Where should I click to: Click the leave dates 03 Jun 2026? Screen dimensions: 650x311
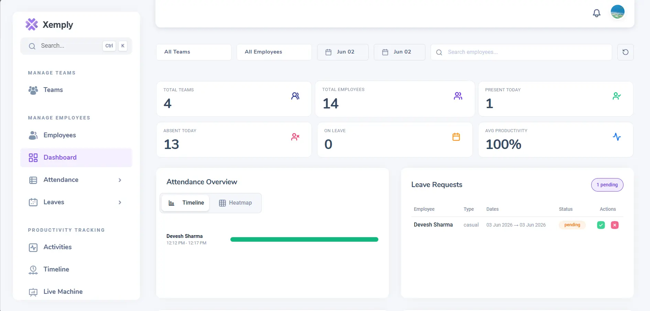(516, 225)
